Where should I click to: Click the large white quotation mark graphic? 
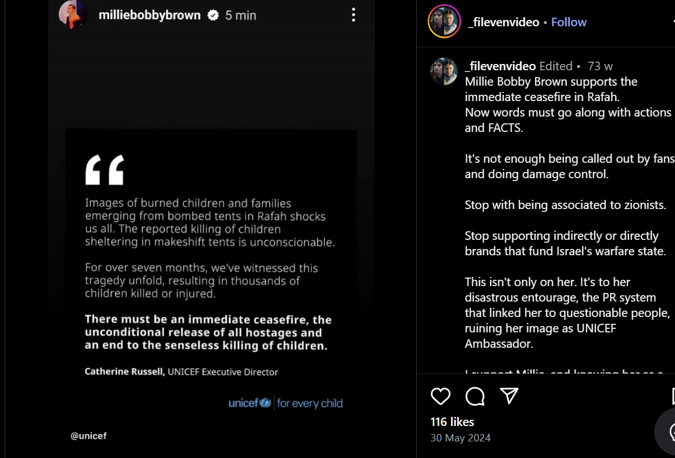click(x=105, y=170)
